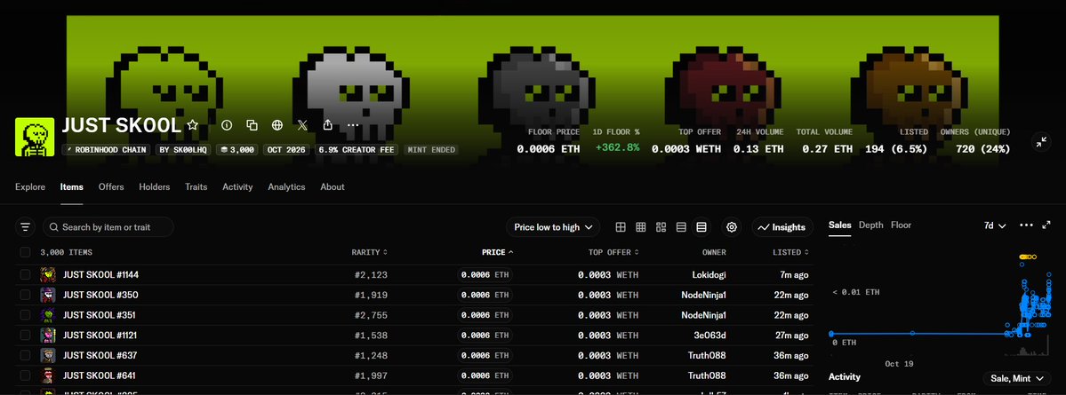Check the box for JUST SKOOL #637

click(25, 356)
